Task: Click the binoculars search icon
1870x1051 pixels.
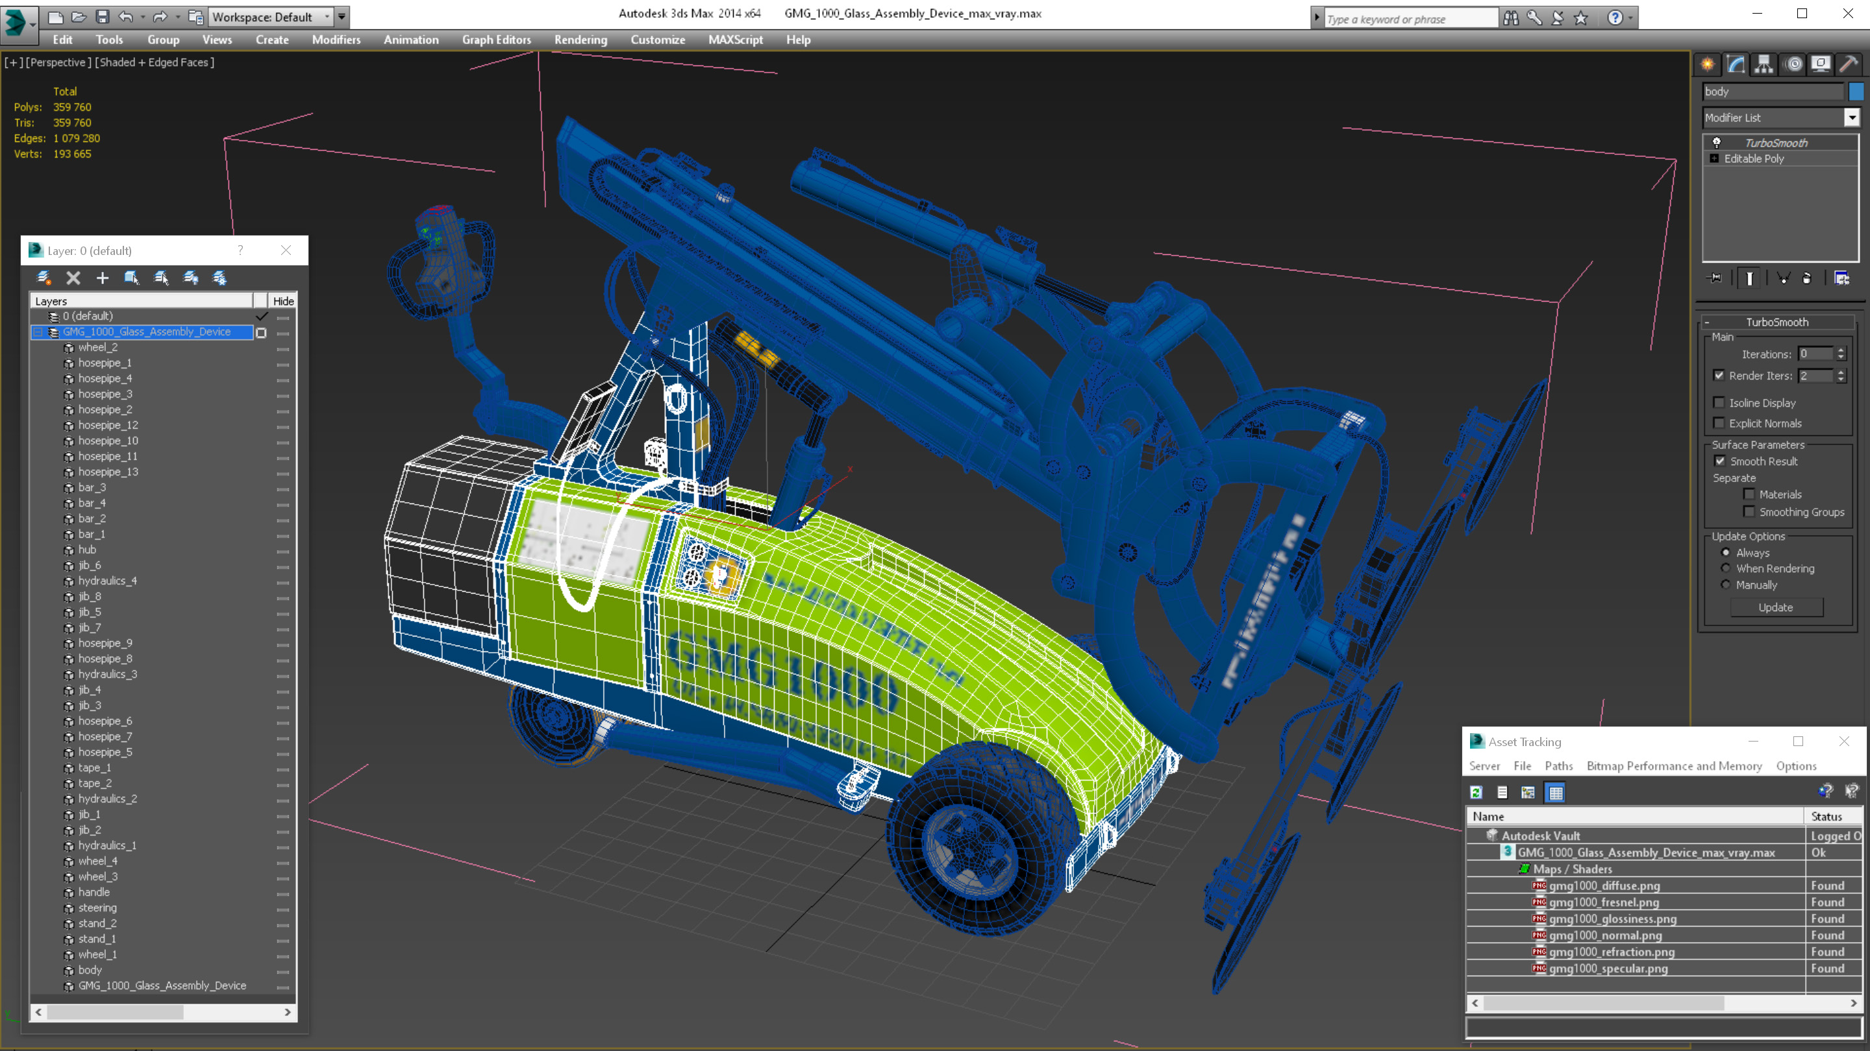Action: [1511, 18]
